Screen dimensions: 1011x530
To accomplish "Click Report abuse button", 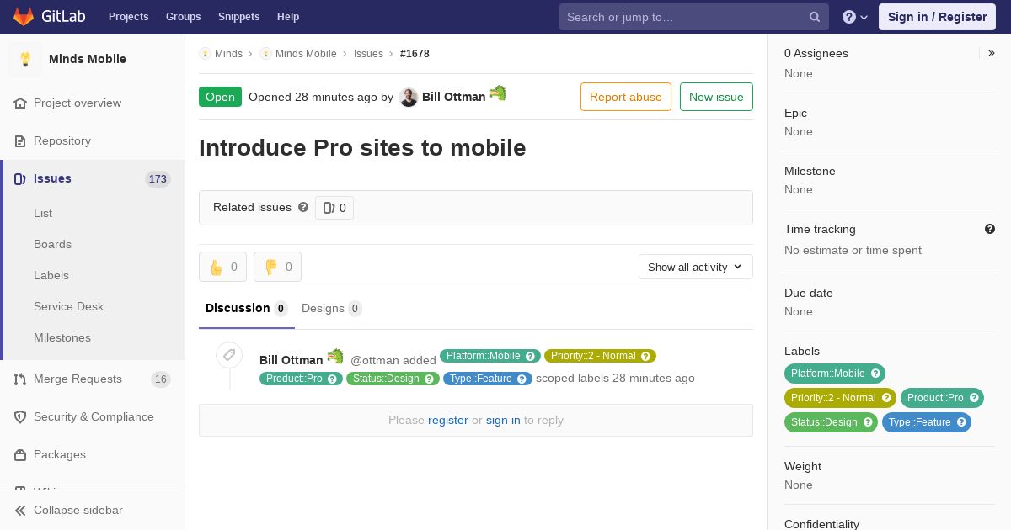I will [626, 97].
